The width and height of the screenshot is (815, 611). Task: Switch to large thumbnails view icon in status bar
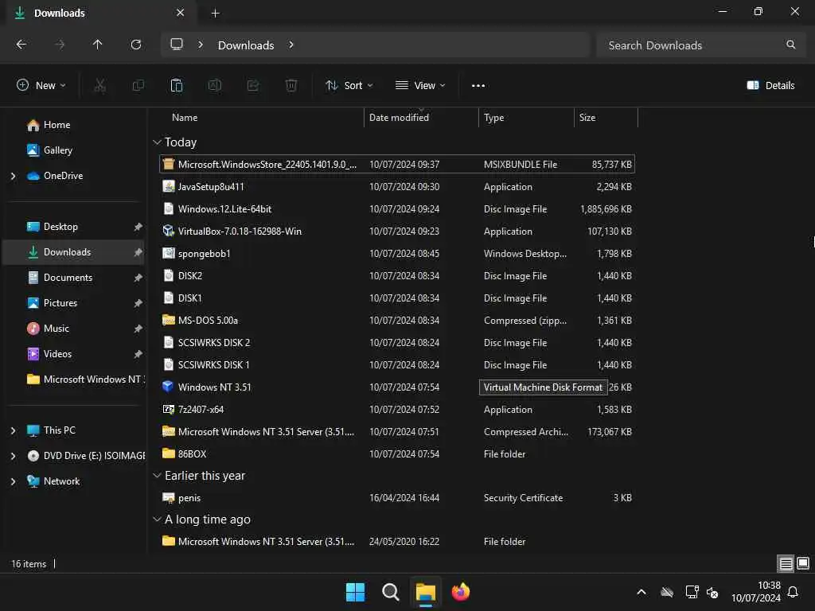pyautogui.click(x=803, y=564)
